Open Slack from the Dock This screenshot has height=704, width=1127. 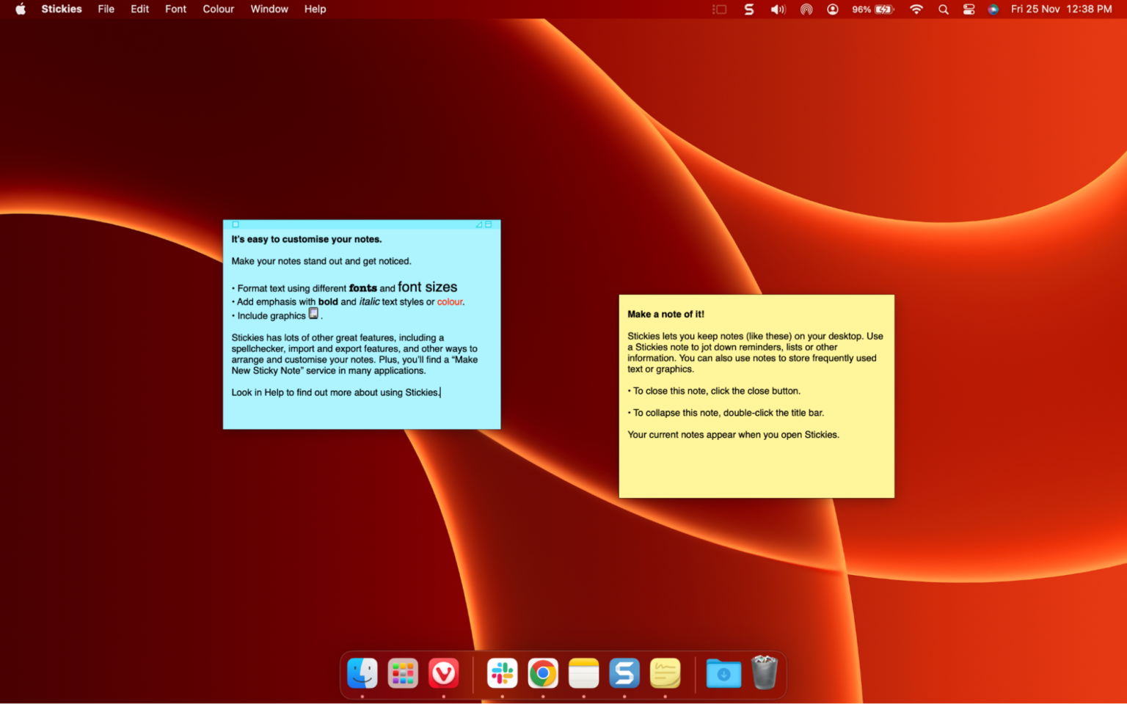[502, 673]
